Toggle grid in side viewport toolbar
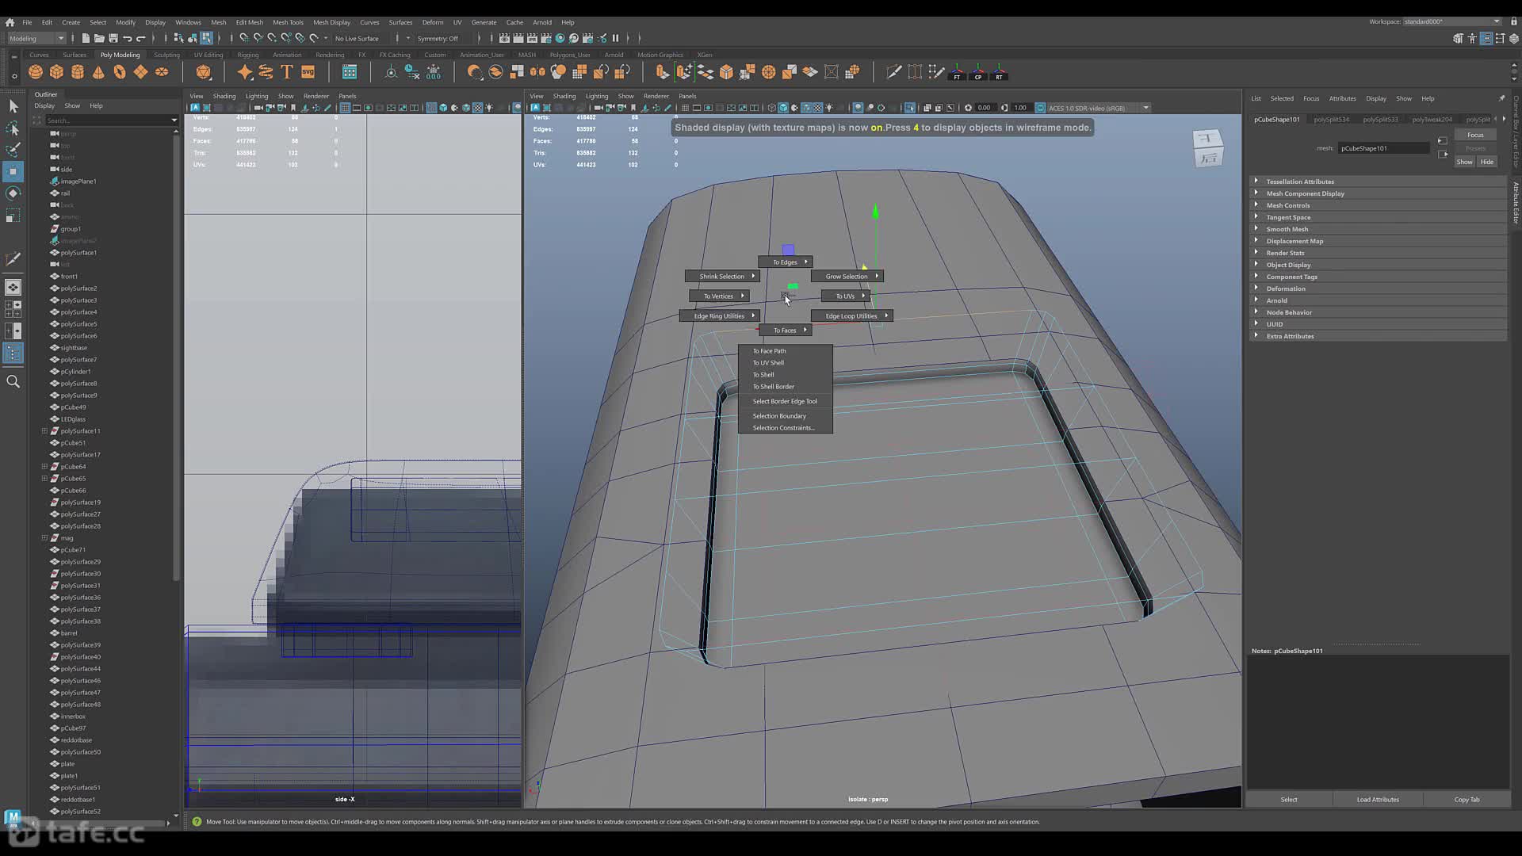Screen dimensions: 1522x856 (345, 108)
